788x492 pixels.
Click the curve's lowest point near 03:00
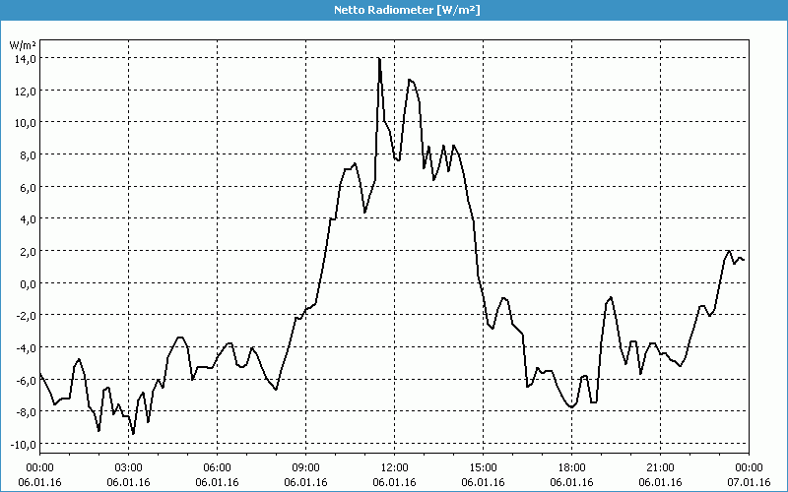pyautogui.click(x=133, y=433)
